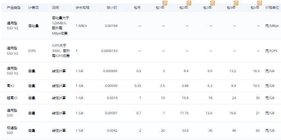This screenshot has width=281, height=140.
Task: Click the 1 MB/s step size cell
Action: click(81, 26)
